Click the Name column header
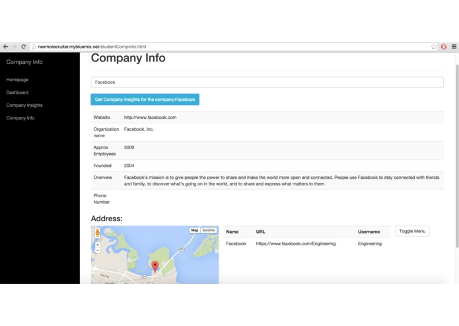Viewport: 459px width, 326px height. point(232,232)
